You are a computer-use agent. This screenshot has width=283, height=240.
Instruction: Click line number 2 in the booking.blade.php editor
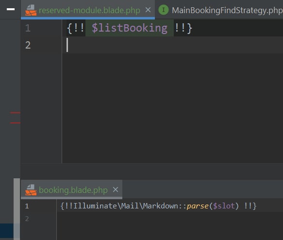[27, 219]
